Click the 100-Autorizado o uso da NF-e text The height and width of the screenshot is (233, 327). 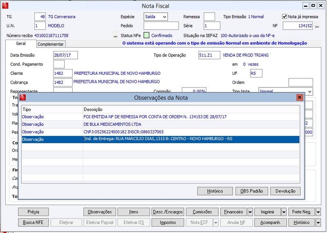248,36
